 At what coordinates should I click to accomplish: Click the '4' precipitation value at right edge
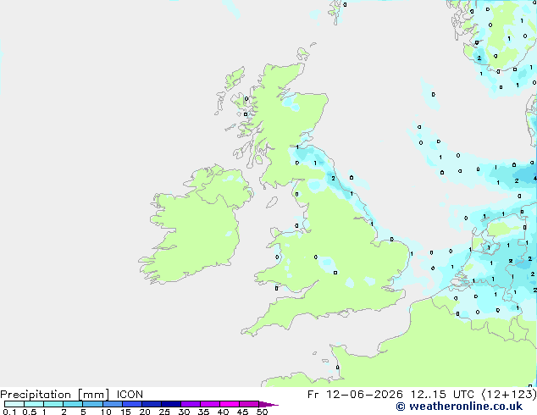[535, 178]
